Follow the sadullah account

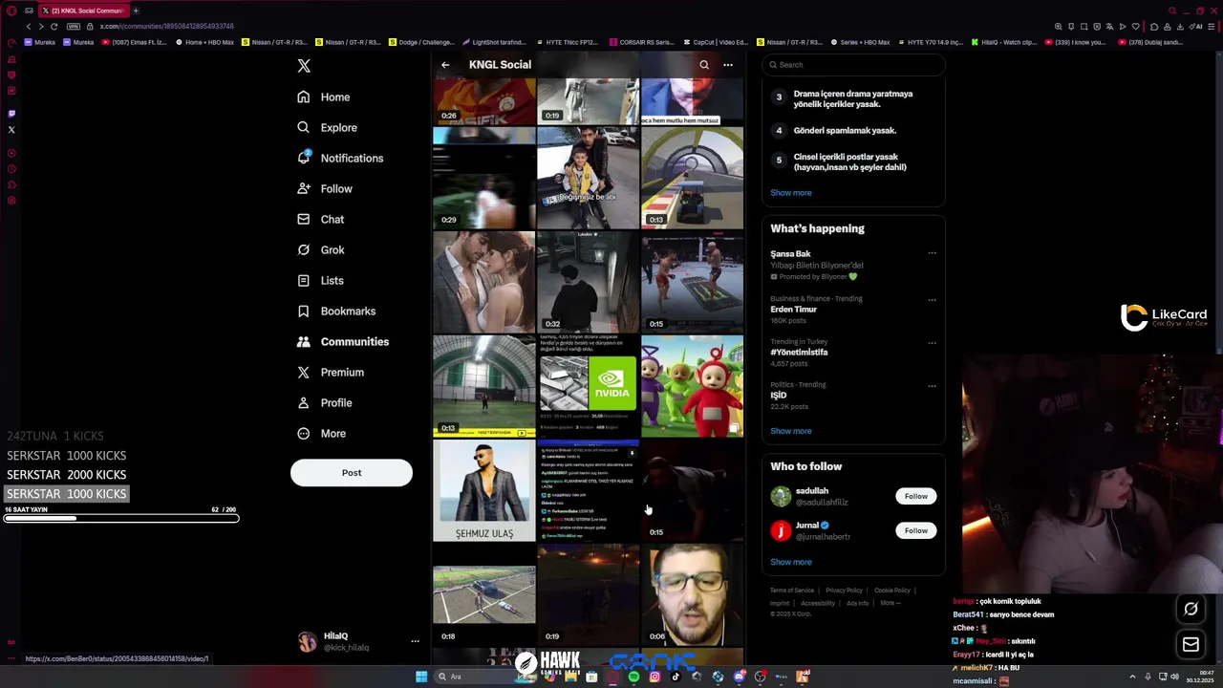point(915,496)
